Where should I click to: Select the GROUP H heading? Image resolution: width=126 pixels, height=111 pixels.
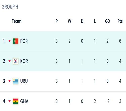pos(10,7)
